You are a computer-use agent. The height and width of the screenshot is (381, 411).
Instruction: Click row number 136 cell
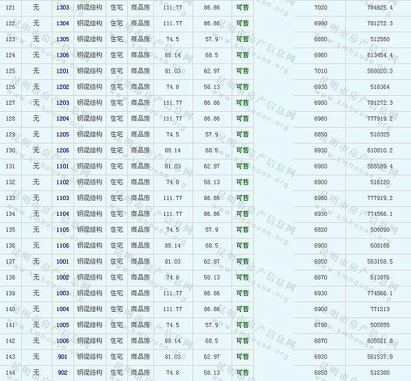coord(10,245)
